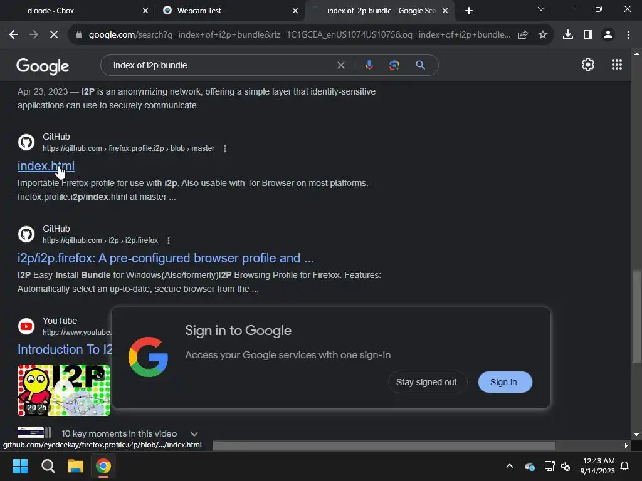Click Chrome icon in taskbar

(103, 466)
